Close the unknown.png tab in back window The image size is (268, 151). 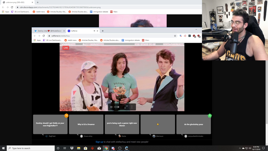coord(32,3)
